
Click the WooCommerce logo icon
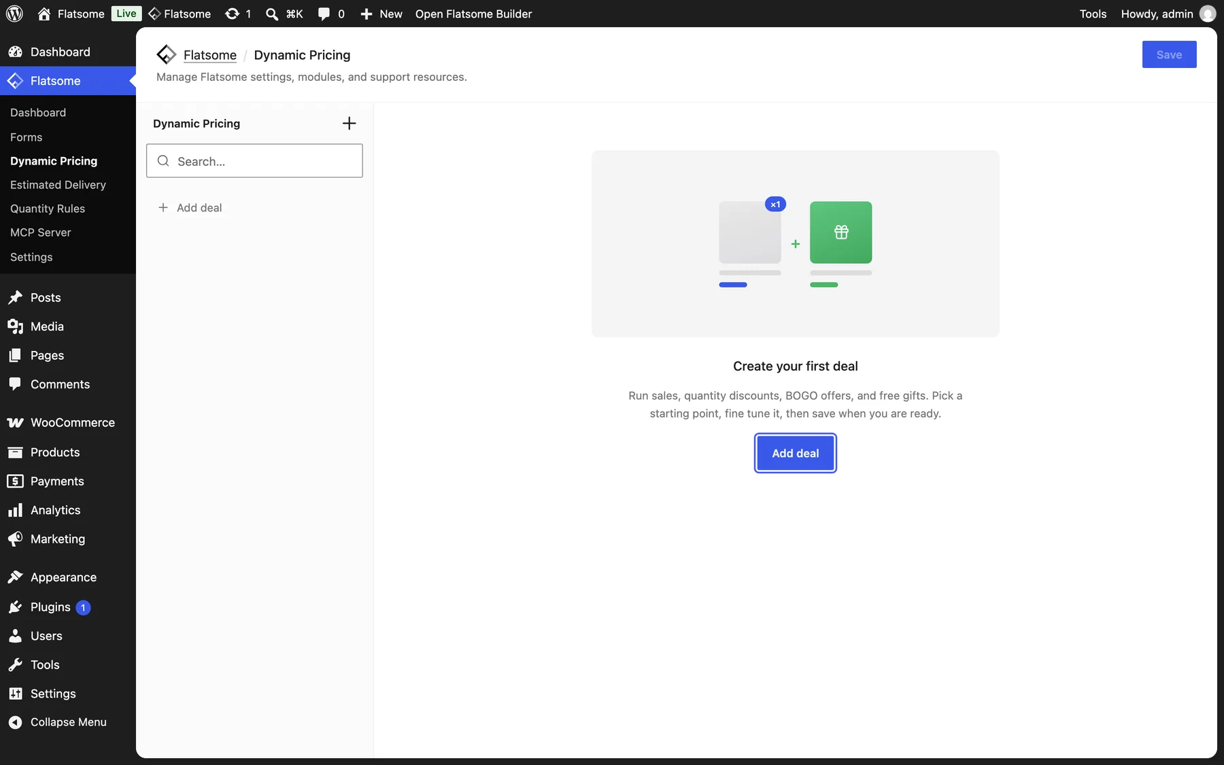(15, 422)
